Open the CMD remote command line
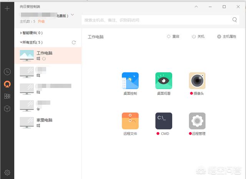The image size is (246, 179). coord(164,124)
